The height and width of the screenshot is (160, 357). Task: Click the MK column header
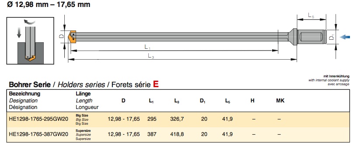280,101
